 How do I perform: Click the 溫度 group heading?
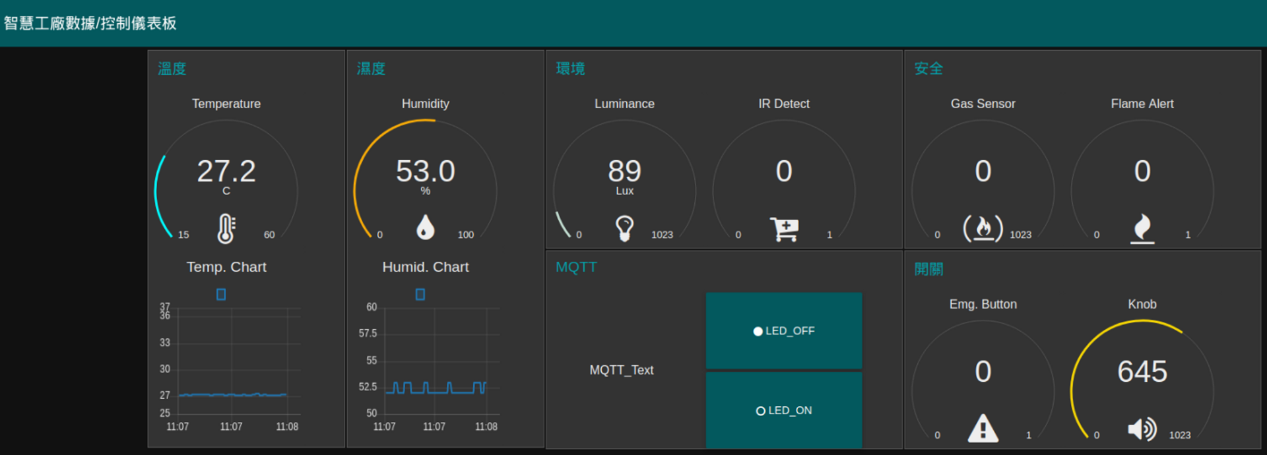tap(172, 69)
